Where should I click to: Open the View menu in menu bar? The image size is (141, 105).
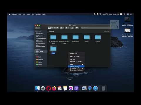28,14
